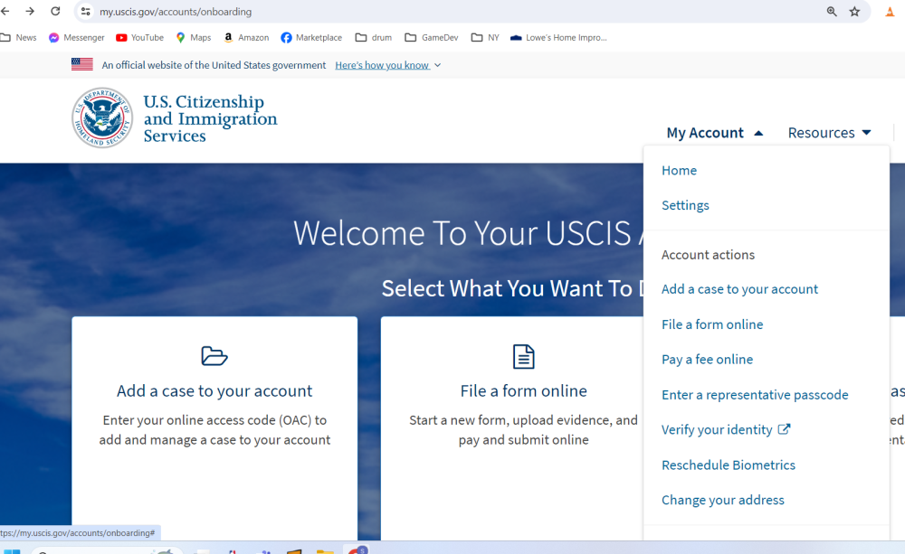The height and width of the screenshot is (554, 905).
Task: Click the USCIS Homeland Security seal logo
Action: (x=102, y=117)
